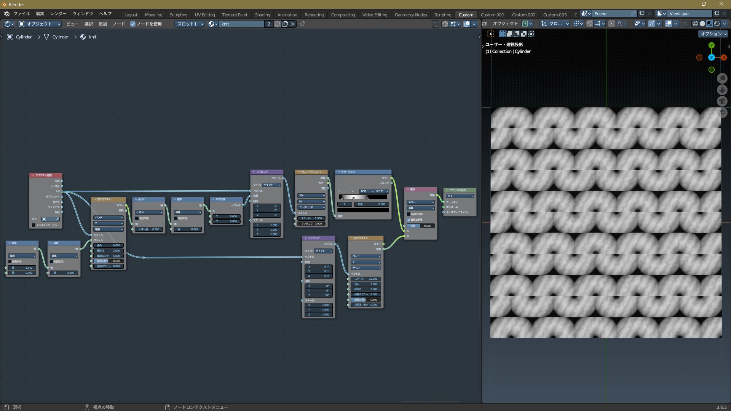Expand the オプション dropdown in viewport
The height and width of the screenshot is (411, 731).
(x=713, y=34)
